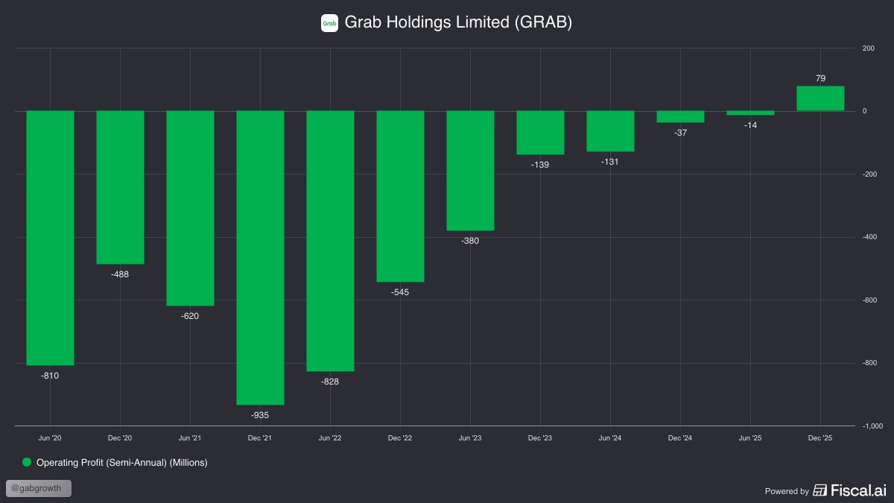The image size is (894, 503).
Task: Click the -828 data label
Action: tap(330, 382)
